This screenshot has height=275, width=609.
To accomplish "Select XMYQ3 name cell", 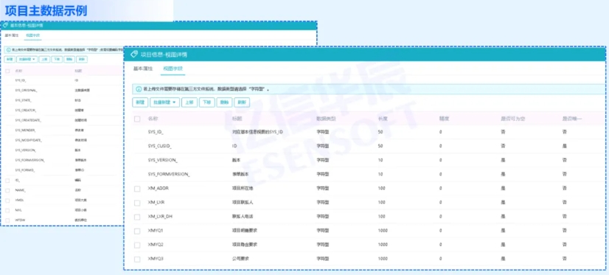I will click(x=156, y=259).
